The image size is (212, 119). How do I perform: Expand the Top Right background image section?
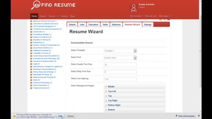click(134, 100)
